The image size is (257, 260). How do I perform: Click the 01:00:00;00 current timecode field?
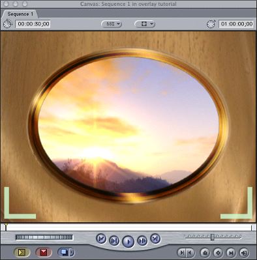pos(237,24)
